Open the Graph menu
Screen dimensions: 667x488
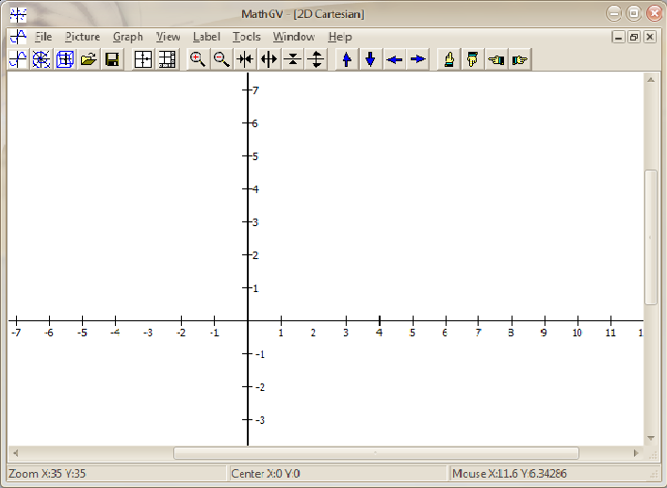tap(127, 37)
